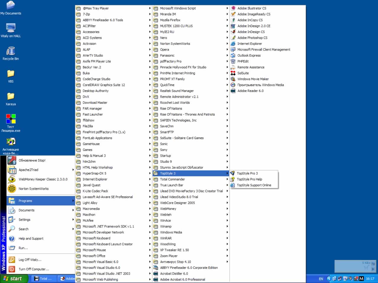
Task: Launch the Тест Люшера.exe desktop icon
Action: 11,123
